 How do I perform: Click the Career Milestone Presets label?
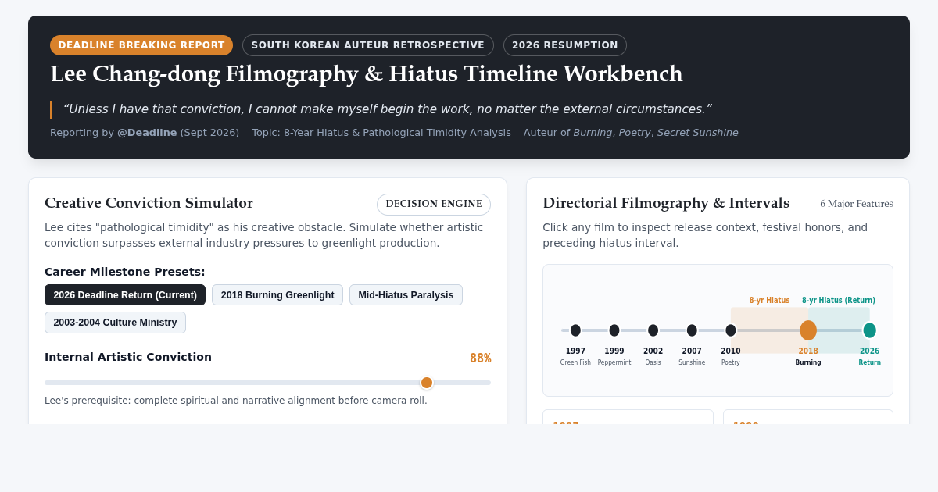coord(125,272)
